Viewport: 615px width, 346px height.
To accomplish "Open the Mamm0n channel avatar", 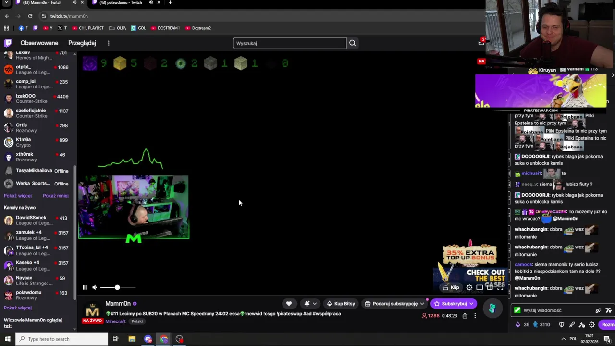I will click(x=92, y=309).
